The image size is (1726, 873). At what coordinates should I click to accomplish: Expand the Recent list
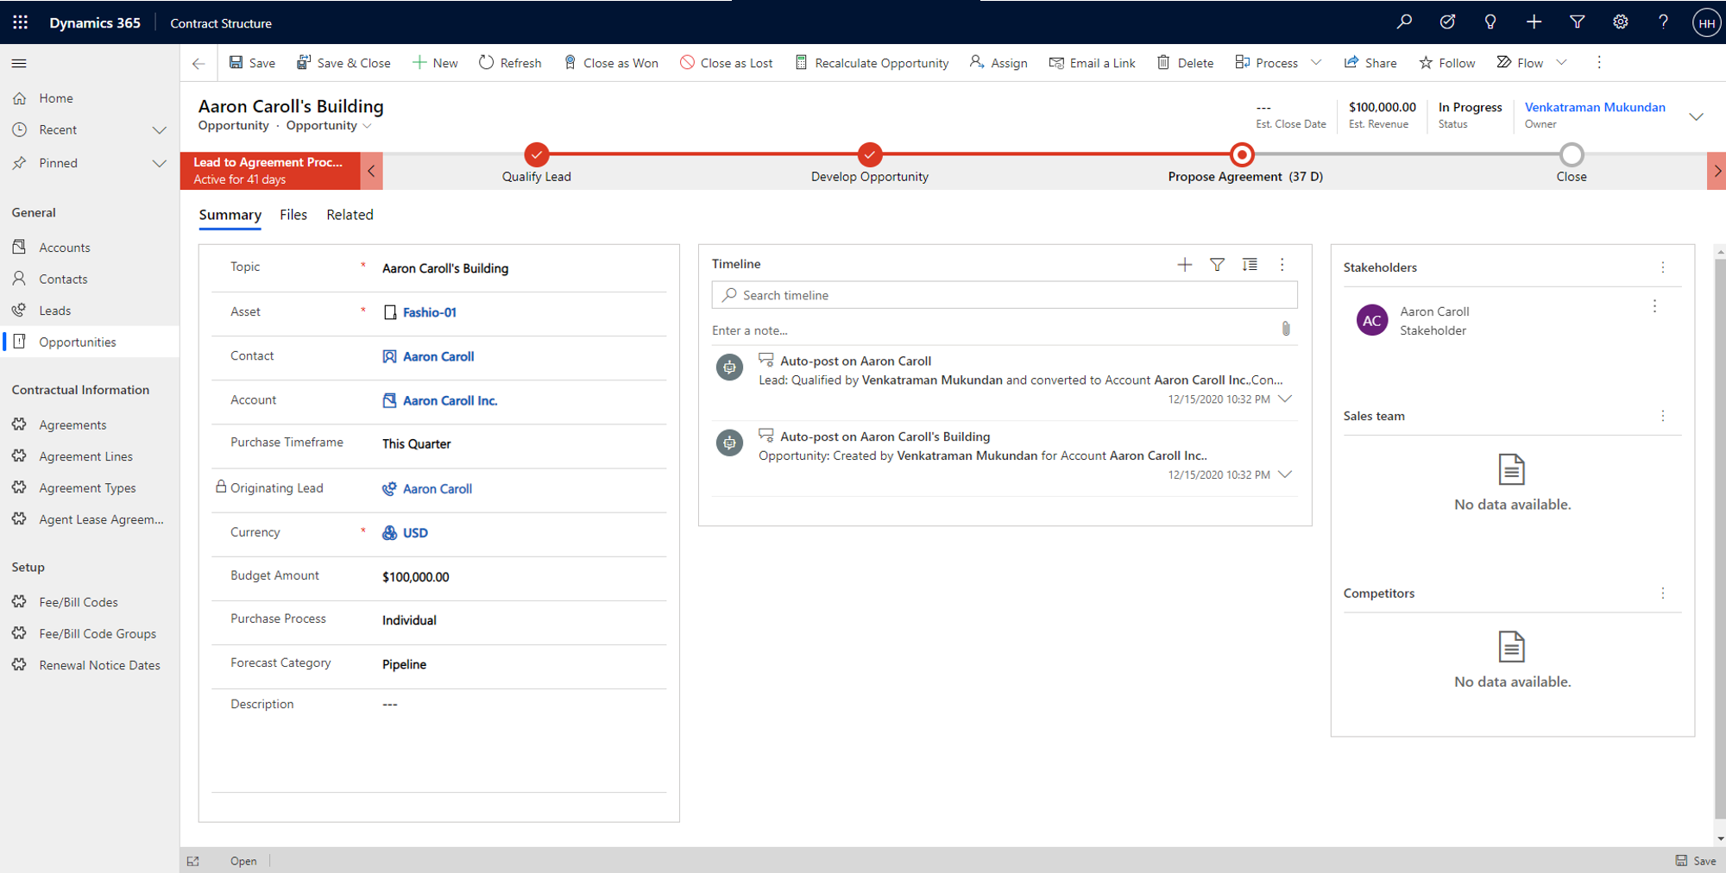[160, 130]
